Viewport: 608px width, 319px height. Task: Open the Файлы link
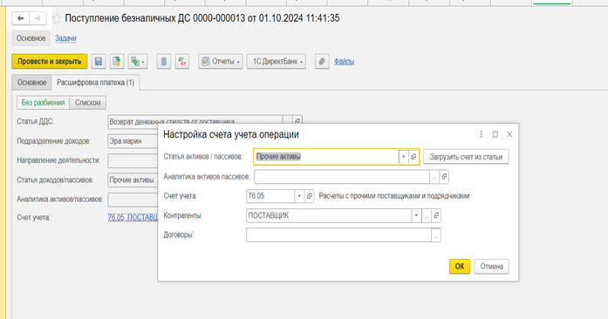point(344,61)
